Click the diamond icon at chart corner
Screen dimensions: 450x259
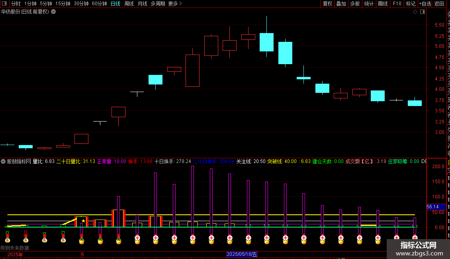coord(415,12)
